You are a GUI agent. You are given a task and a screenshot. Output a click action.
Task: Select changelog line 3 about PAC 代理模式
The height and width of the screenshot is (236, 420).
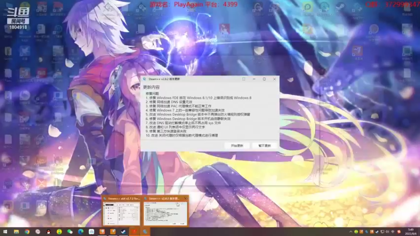pyautogui.click(x=178, y=106)
